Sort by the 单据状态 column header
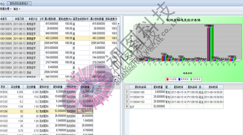 [33, 19]
